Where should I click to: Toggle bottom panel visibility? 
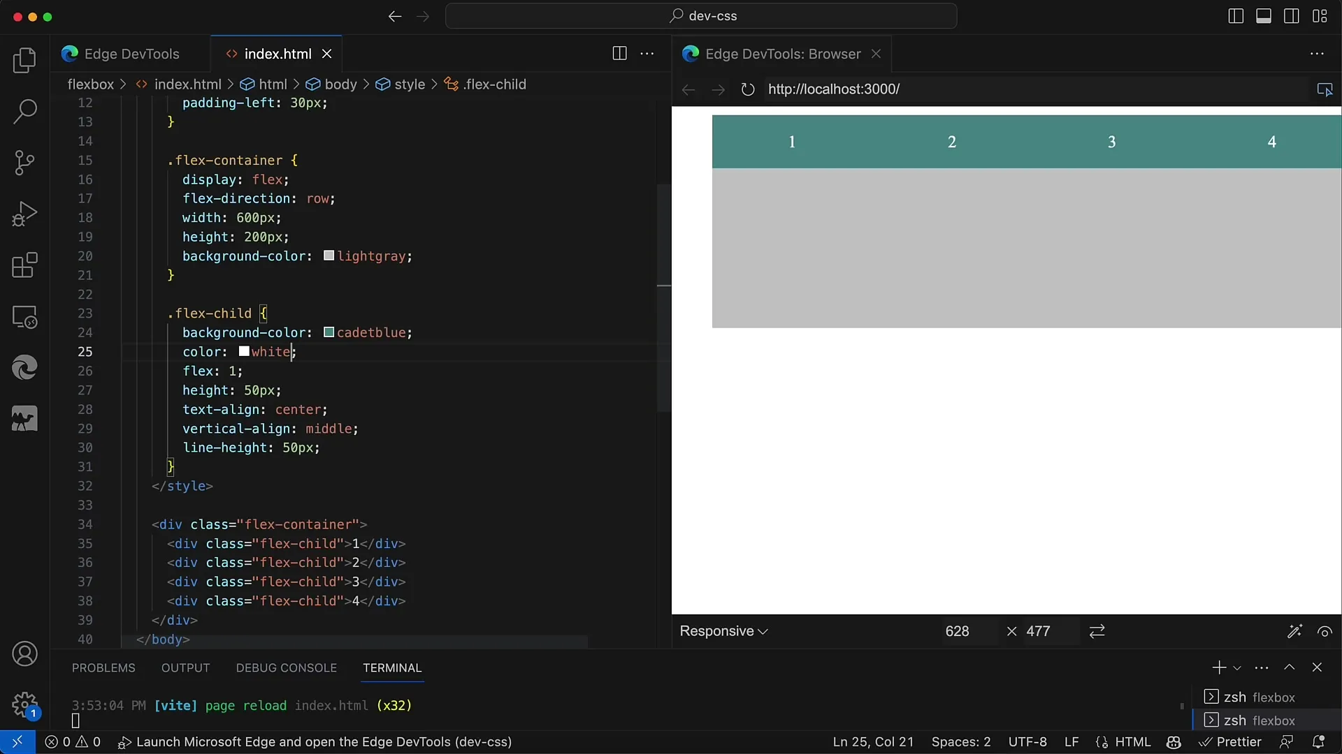tap(1264, 16)
